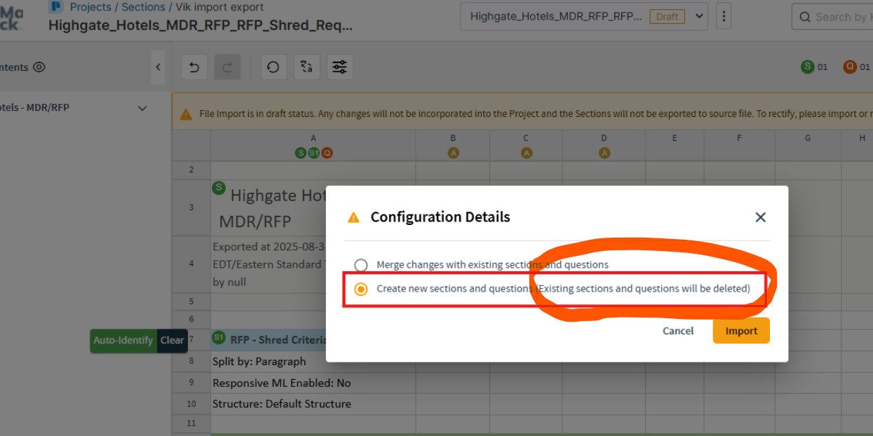The image size is (873, 436).
Task: Open the sliders settings icon in toolbar
Action: [x=339, y=67]
